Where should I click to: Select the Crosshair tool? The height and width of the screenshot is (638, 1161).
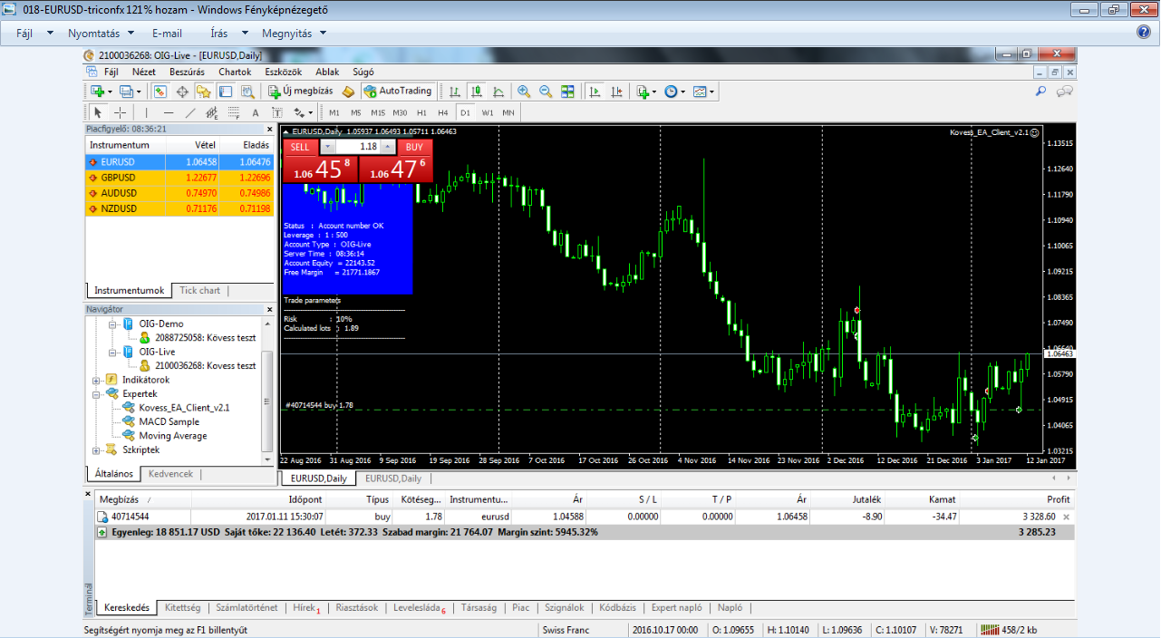pos(120,113)
